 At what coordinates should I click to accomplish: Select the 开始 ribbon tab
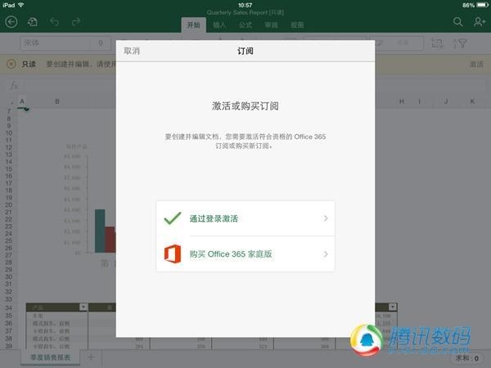pos(193,25)
